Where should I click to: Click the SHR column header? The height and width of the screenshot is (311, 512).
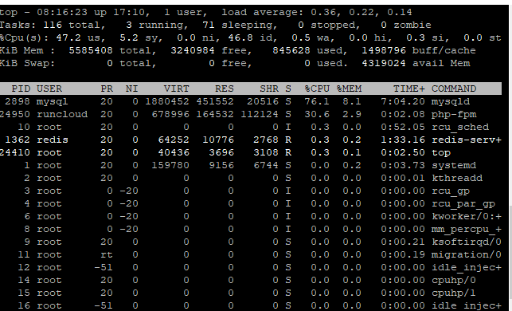point(269,89)
